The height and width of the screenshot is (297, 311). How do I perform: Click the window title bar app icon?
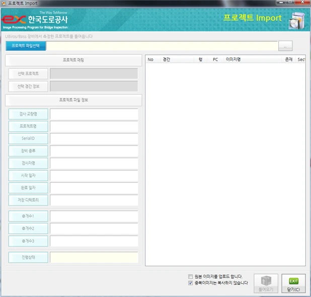pyautogui.click(x=4, y=3)
